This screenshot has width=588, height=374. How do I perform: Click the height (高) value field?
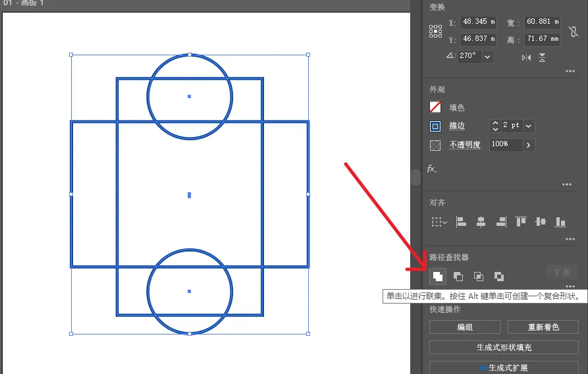(543, 39)
